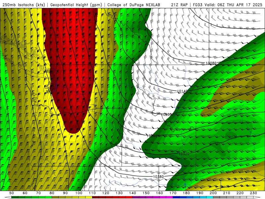Click the bright green swatch left of 80
Screen dimensions: 265x199
[48, 197]
